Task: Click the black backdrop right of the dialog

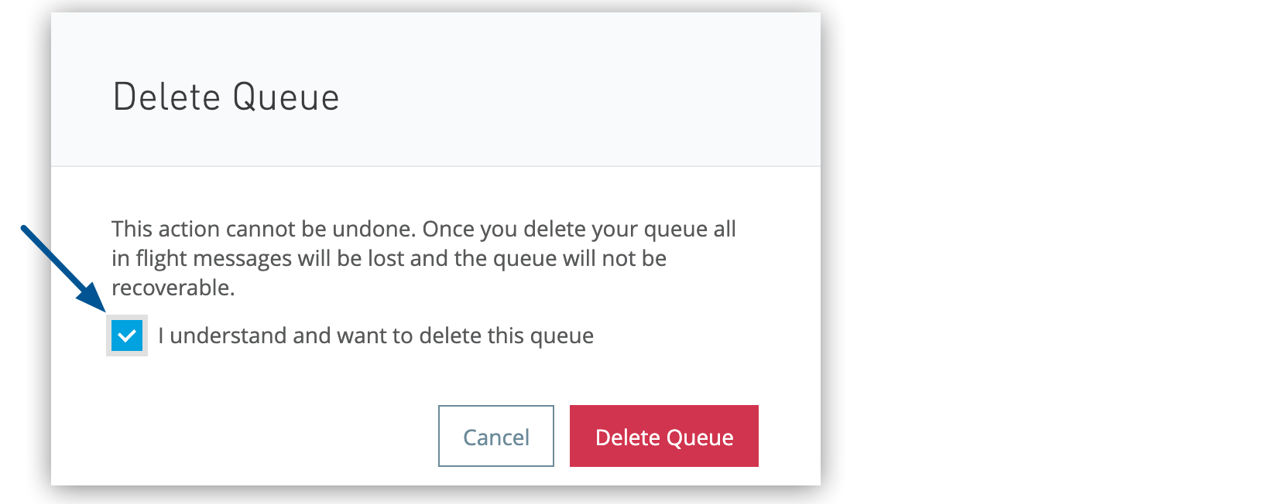Action: (x=1037, y=252)
